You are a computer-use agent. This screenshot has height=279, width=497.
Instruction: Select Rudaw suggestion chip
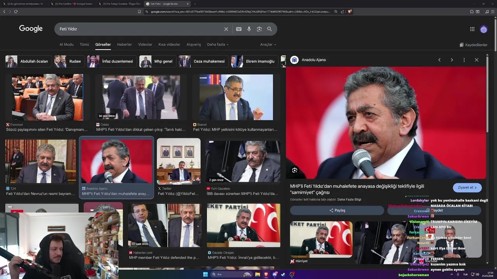click(70, 61)
